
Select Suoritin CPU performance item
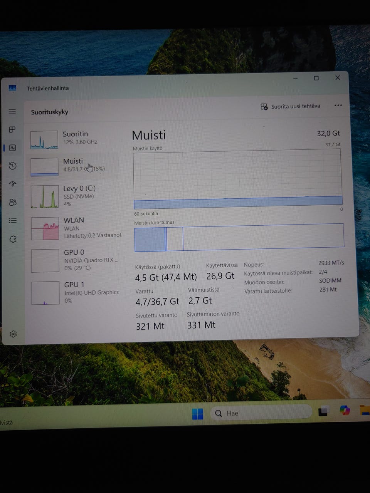[x=73, y=139]
